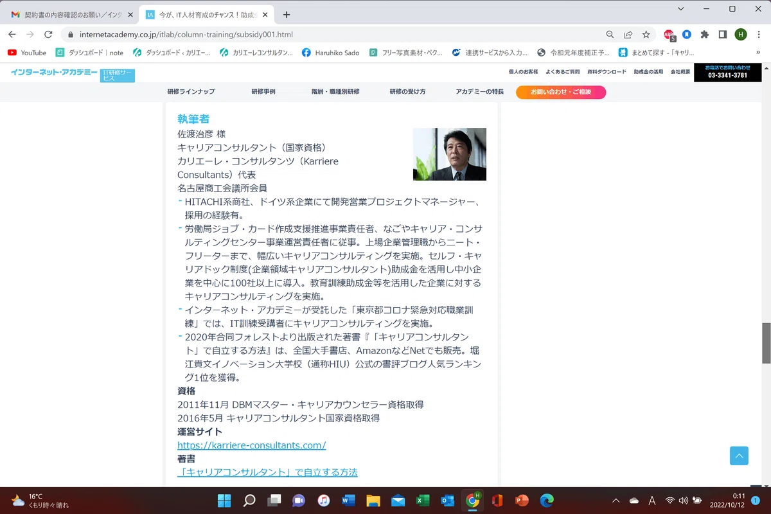Open 「キャリアコンサルタント」で自立する方法 book link
The width and height of the screenshot is (771, 514).
267,472
